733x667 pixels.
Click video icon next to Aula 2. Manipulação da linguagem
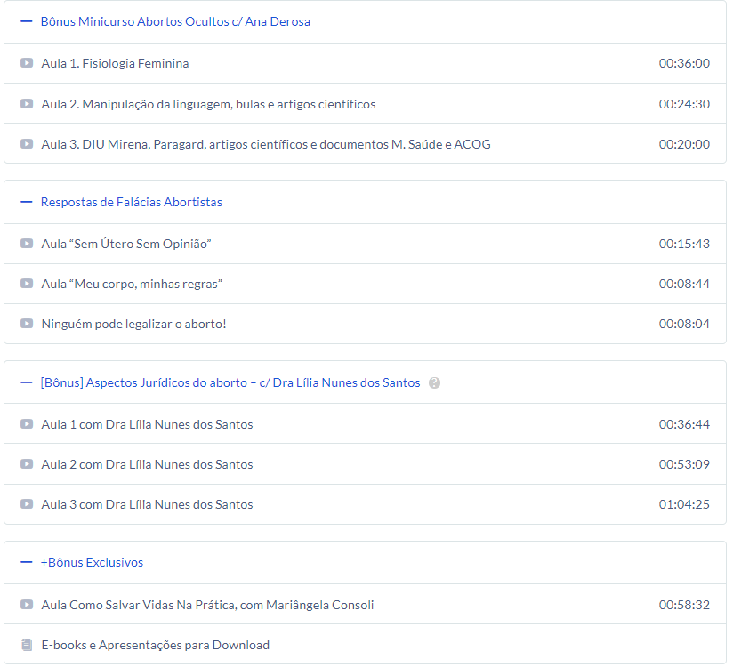click(27, 104)
